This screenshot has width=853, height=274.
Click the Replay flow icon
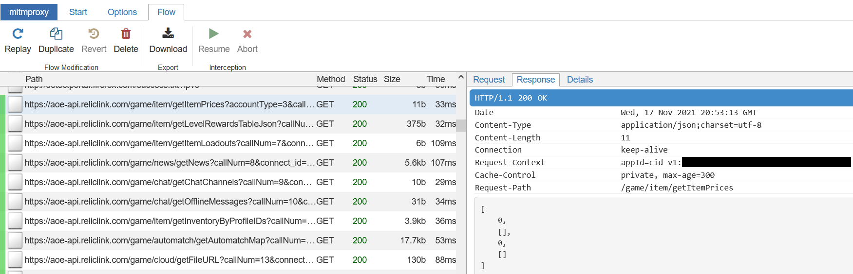[18, 34]
